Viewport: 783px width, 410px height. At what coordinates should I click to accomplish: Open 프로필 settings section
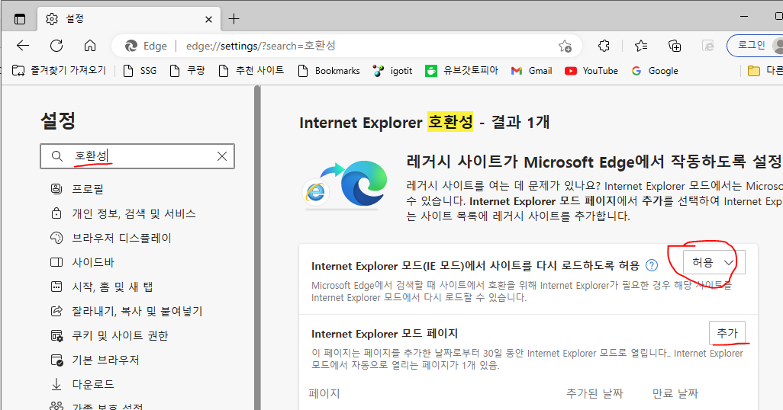tap(77, 189)
